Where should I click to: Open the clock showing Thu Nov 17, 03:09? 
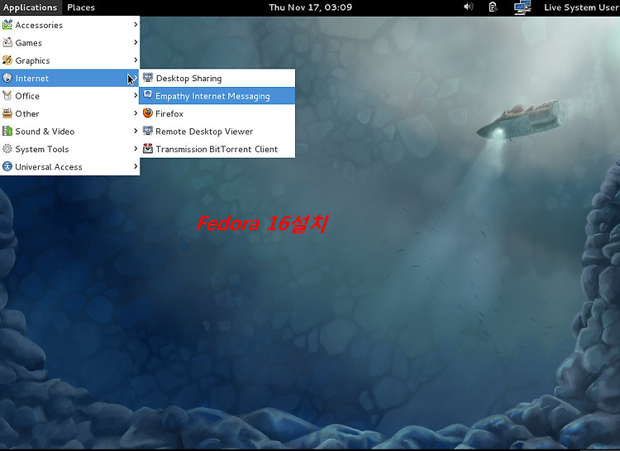(310, 7)
